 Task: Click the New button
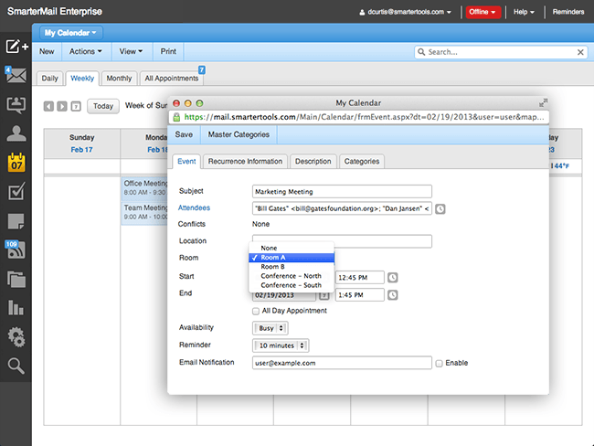47,51
